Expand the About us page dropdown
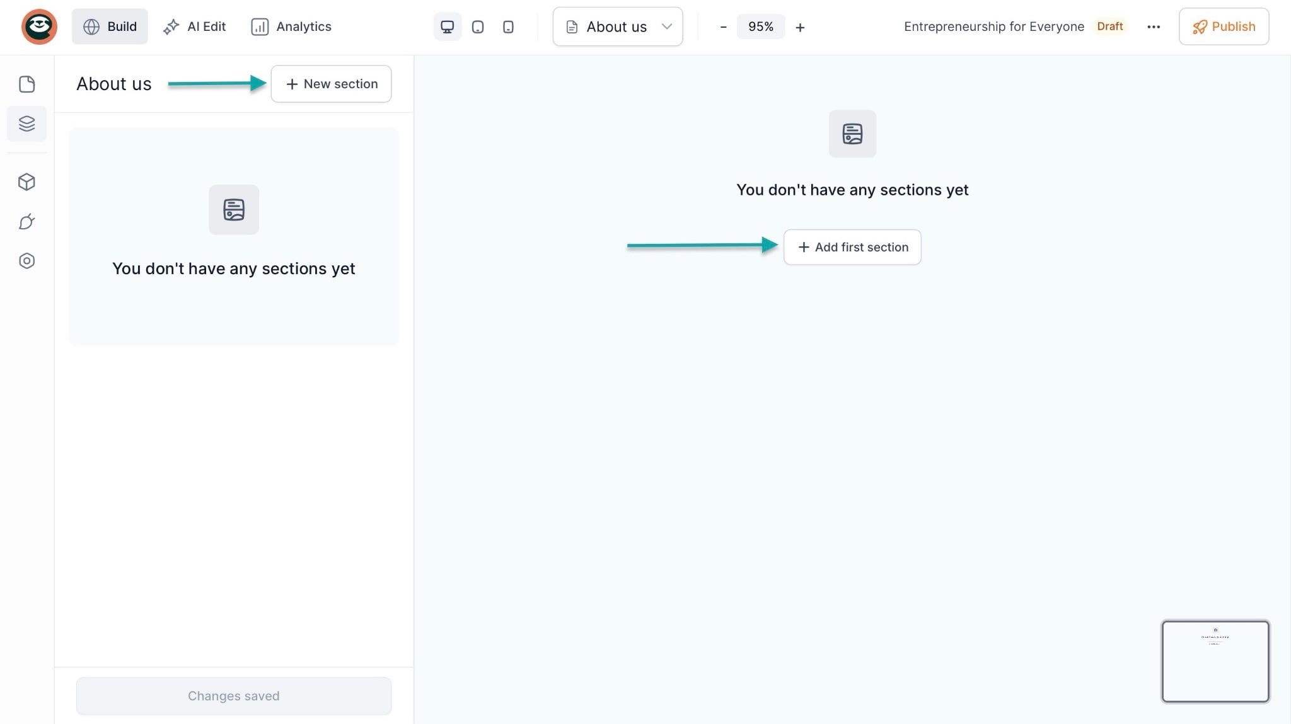The image size is (1291, 724). click(x=618, y=26)
